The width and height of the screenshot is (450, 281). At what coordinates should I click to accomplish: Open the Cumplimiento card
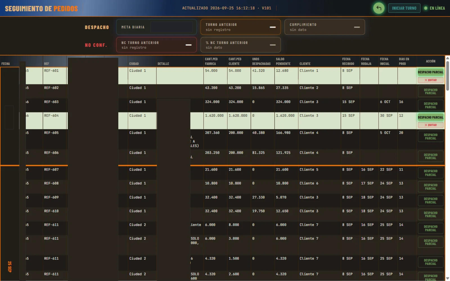[325, 27]
